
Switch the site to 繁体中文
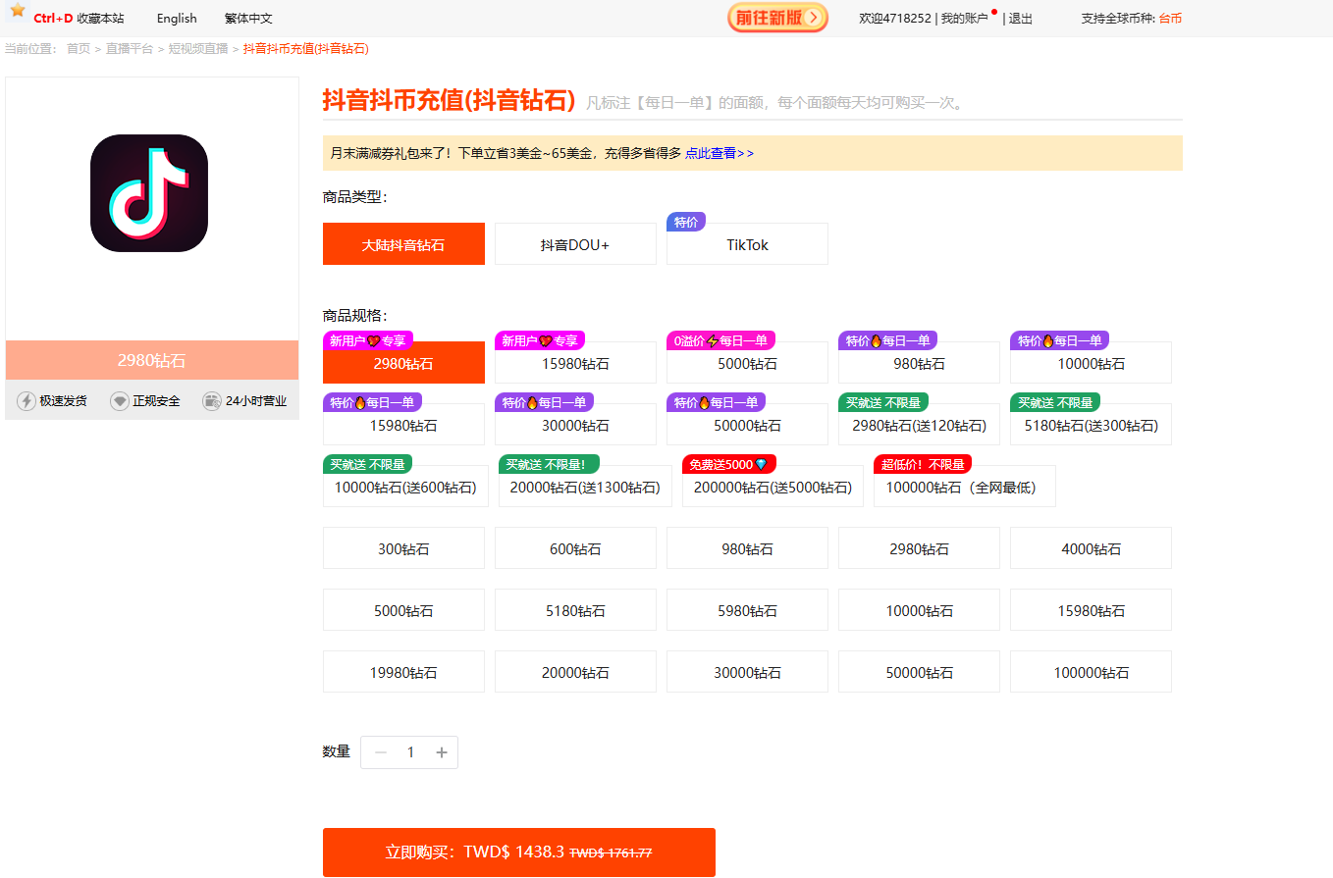click(247, 18)
